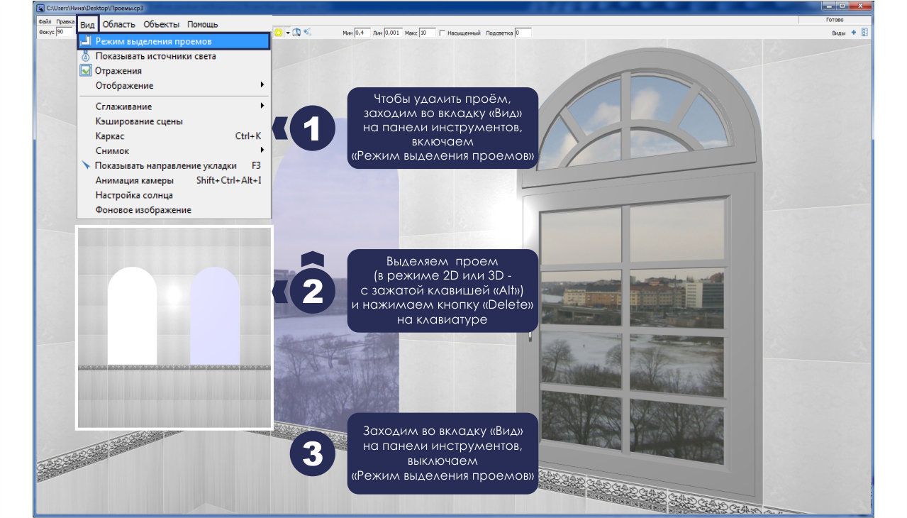
Task: Click the blue plus icon beside Виды
Action: pos(854,33)
